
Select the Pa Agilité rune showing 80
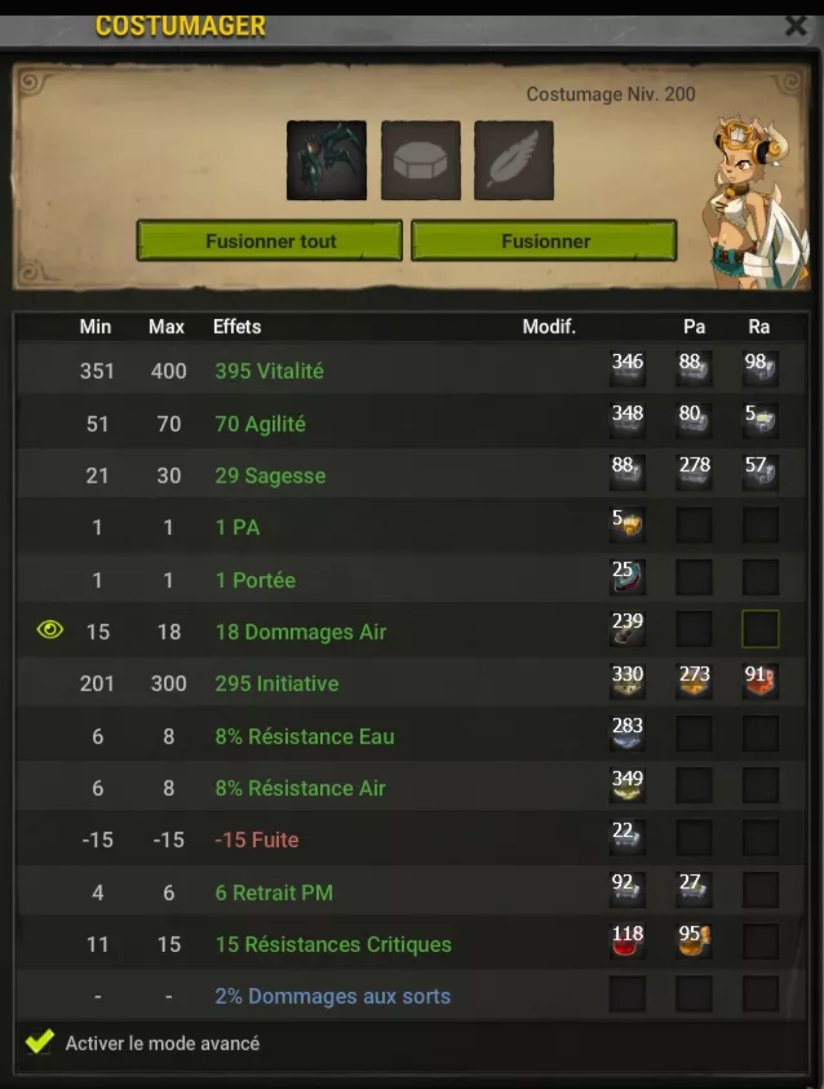pos(694,421)
